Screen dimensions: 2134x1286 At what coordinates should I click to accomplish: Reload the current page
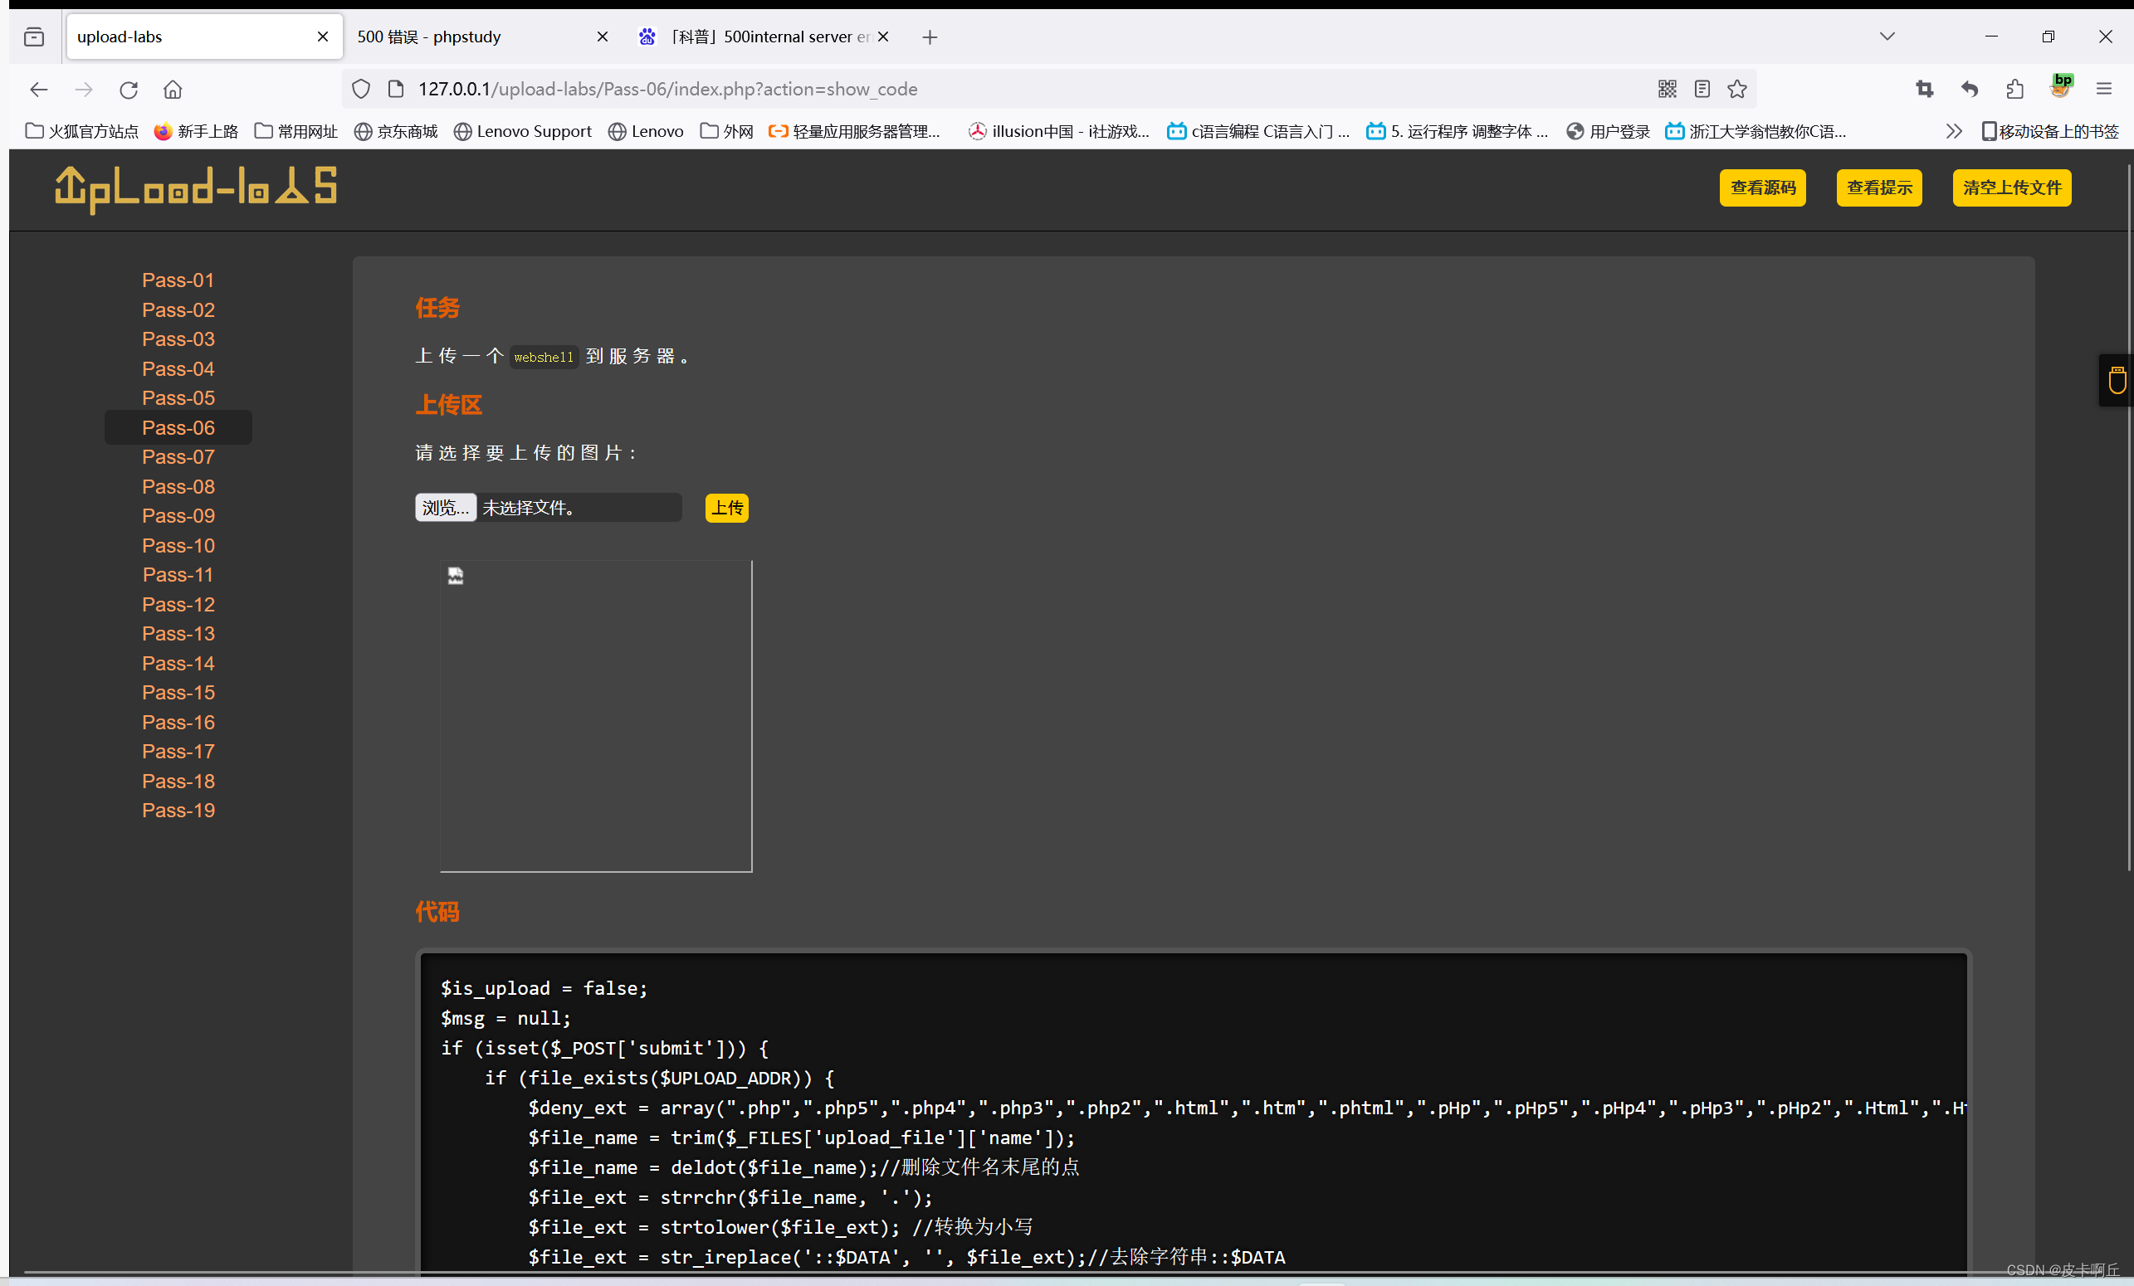point(128,88)
